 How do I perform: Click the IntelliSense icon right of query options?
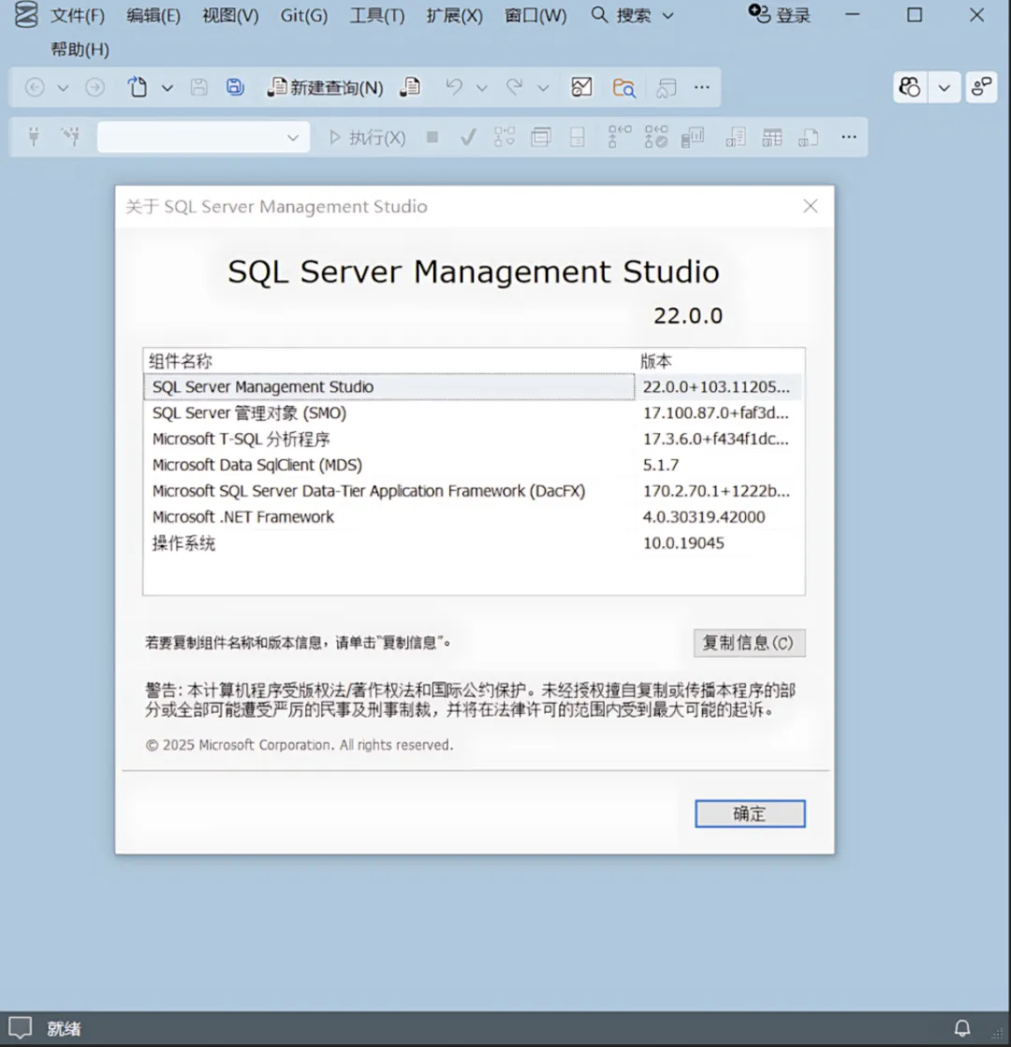578,138
